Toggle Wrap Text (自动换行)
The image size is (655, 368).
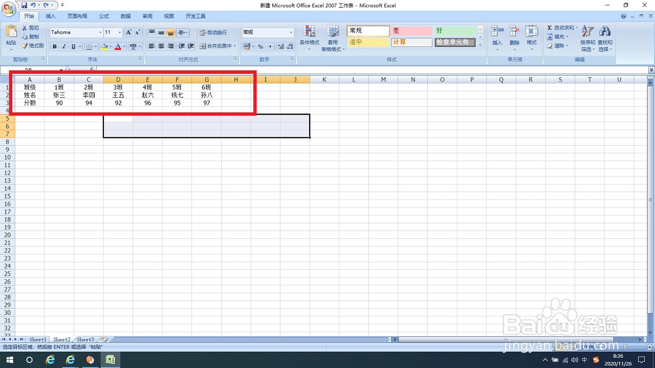(213, 32)
